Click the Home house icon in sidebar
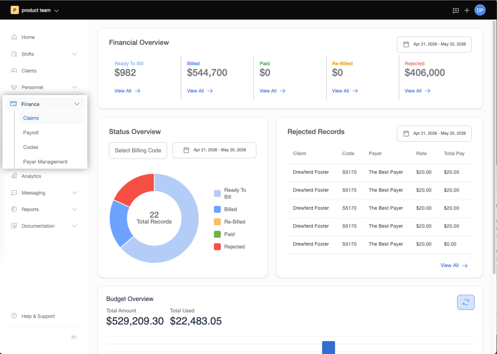 pos(14,37)
